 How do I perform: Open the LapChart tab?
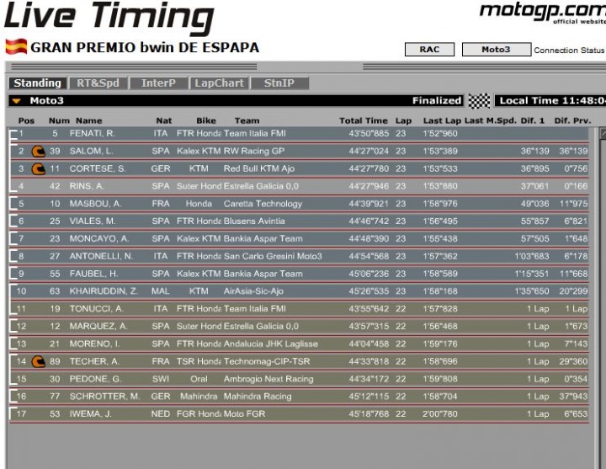click(x=219, y=83)
